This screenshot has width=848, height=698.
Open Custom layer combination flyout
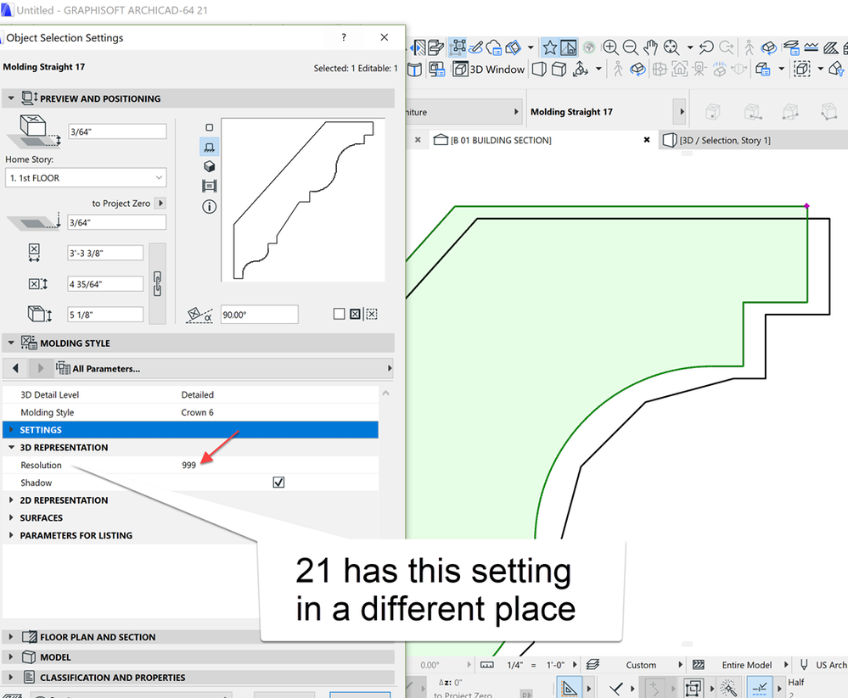680,665
